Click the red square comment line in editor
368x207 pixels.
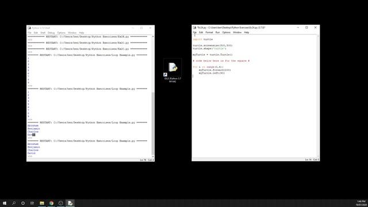coord(221,61)
